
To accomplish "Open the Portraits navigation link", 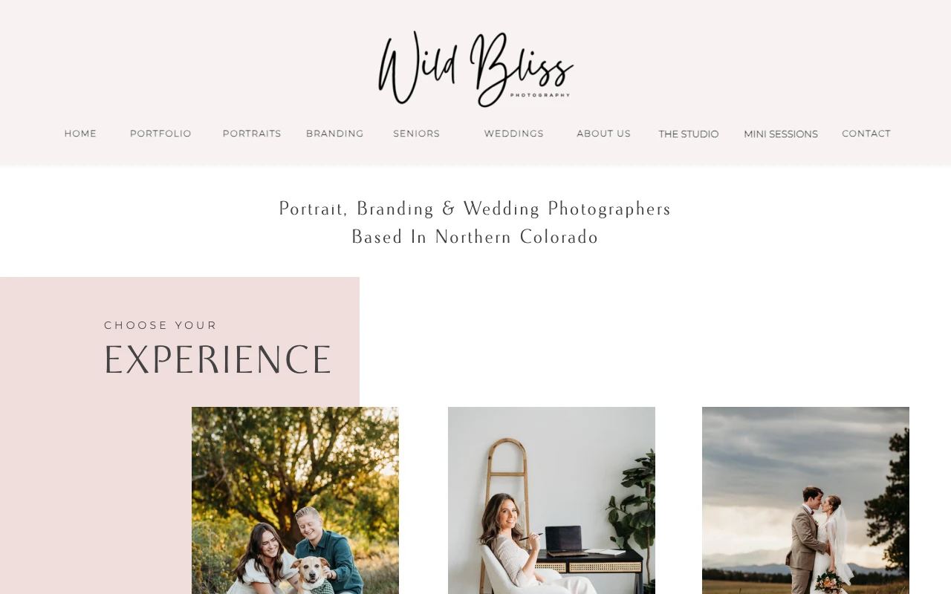I will [252, 134].
